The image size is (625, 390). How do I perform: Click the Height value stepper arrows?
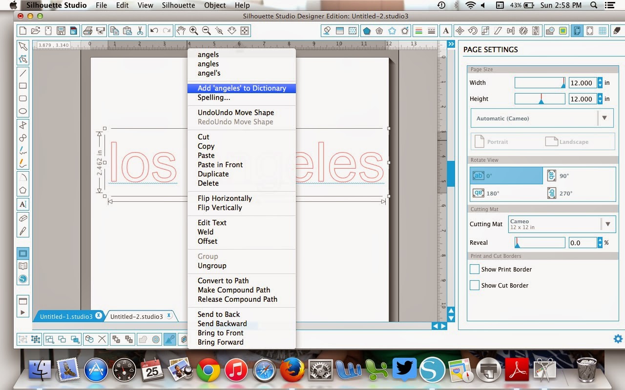pyautogui.click(x=600, y=99)
